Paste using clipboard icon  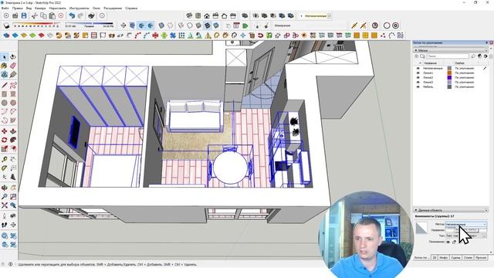point(52,15)
